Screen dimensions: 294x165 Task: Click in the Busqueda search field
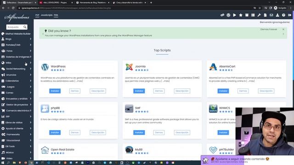click(15, 27)
